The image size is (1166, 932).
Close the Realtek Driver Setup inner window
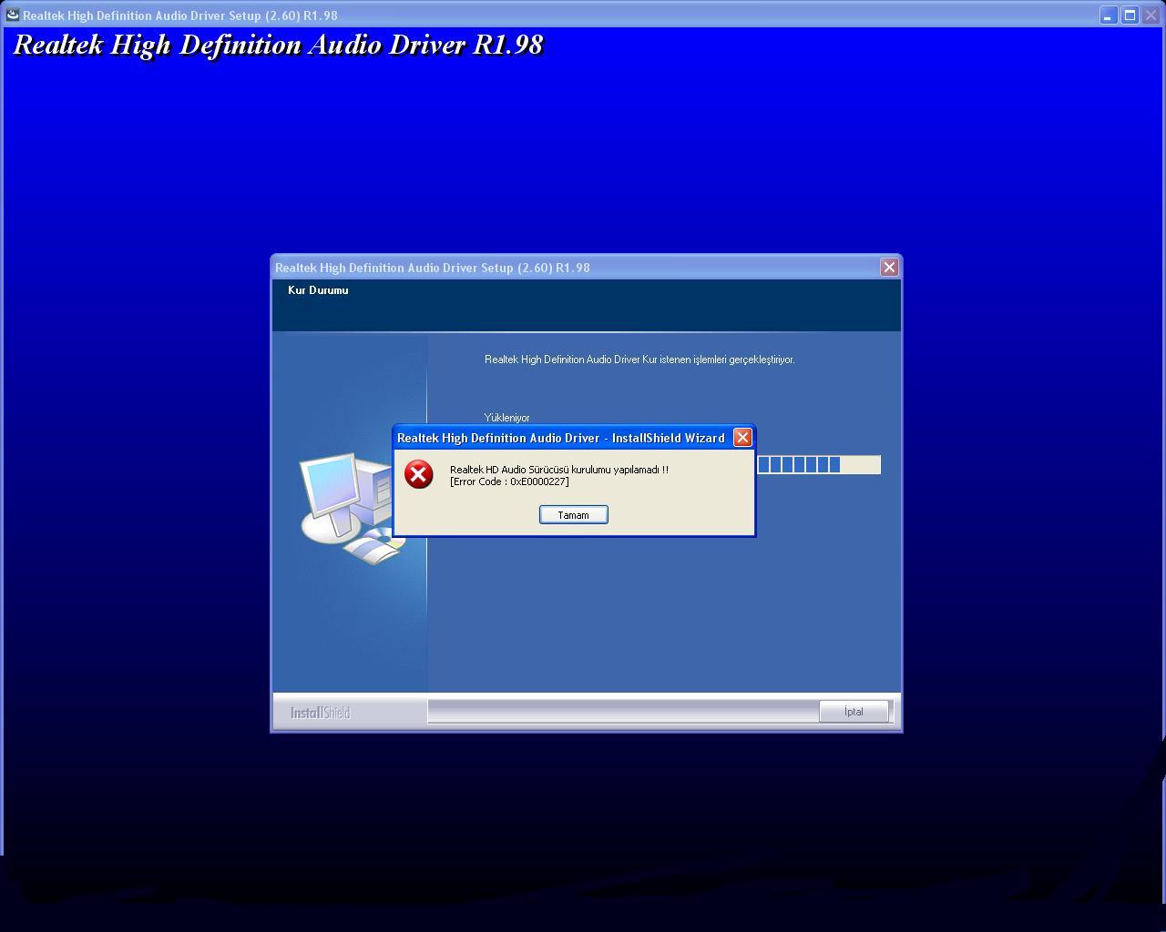click(889, 267)
